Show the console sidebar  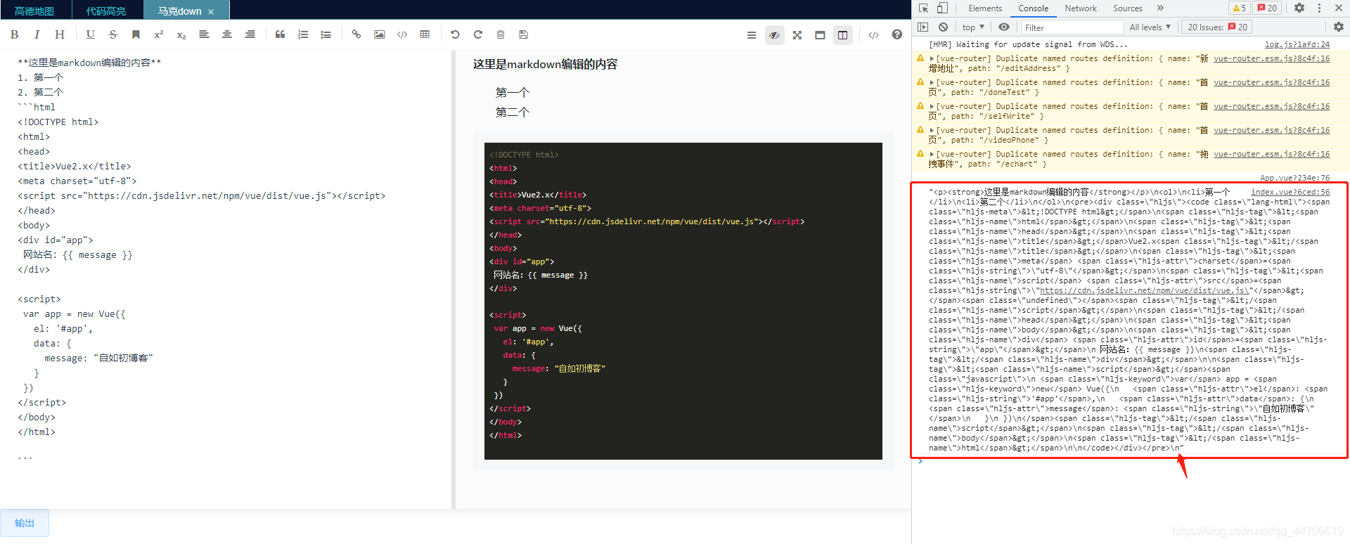point(923,27)
